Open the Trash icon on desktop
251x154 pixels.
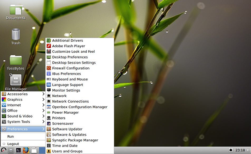(16, 36)
